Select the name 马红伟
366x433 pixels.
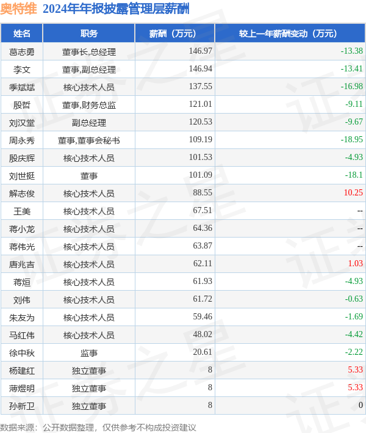[x=22, y=335]
